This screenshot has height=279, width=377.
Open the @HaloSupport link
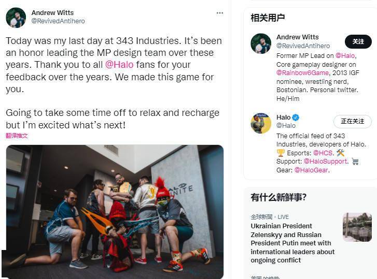click(x=326, y=161)
